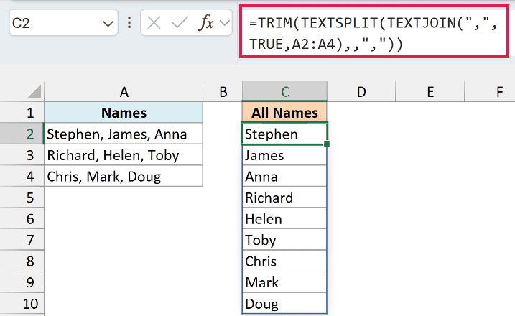This screenshot has width=515, height=316.
Task: Click the Chris cell in column C
Action: [x=284, y=261]
